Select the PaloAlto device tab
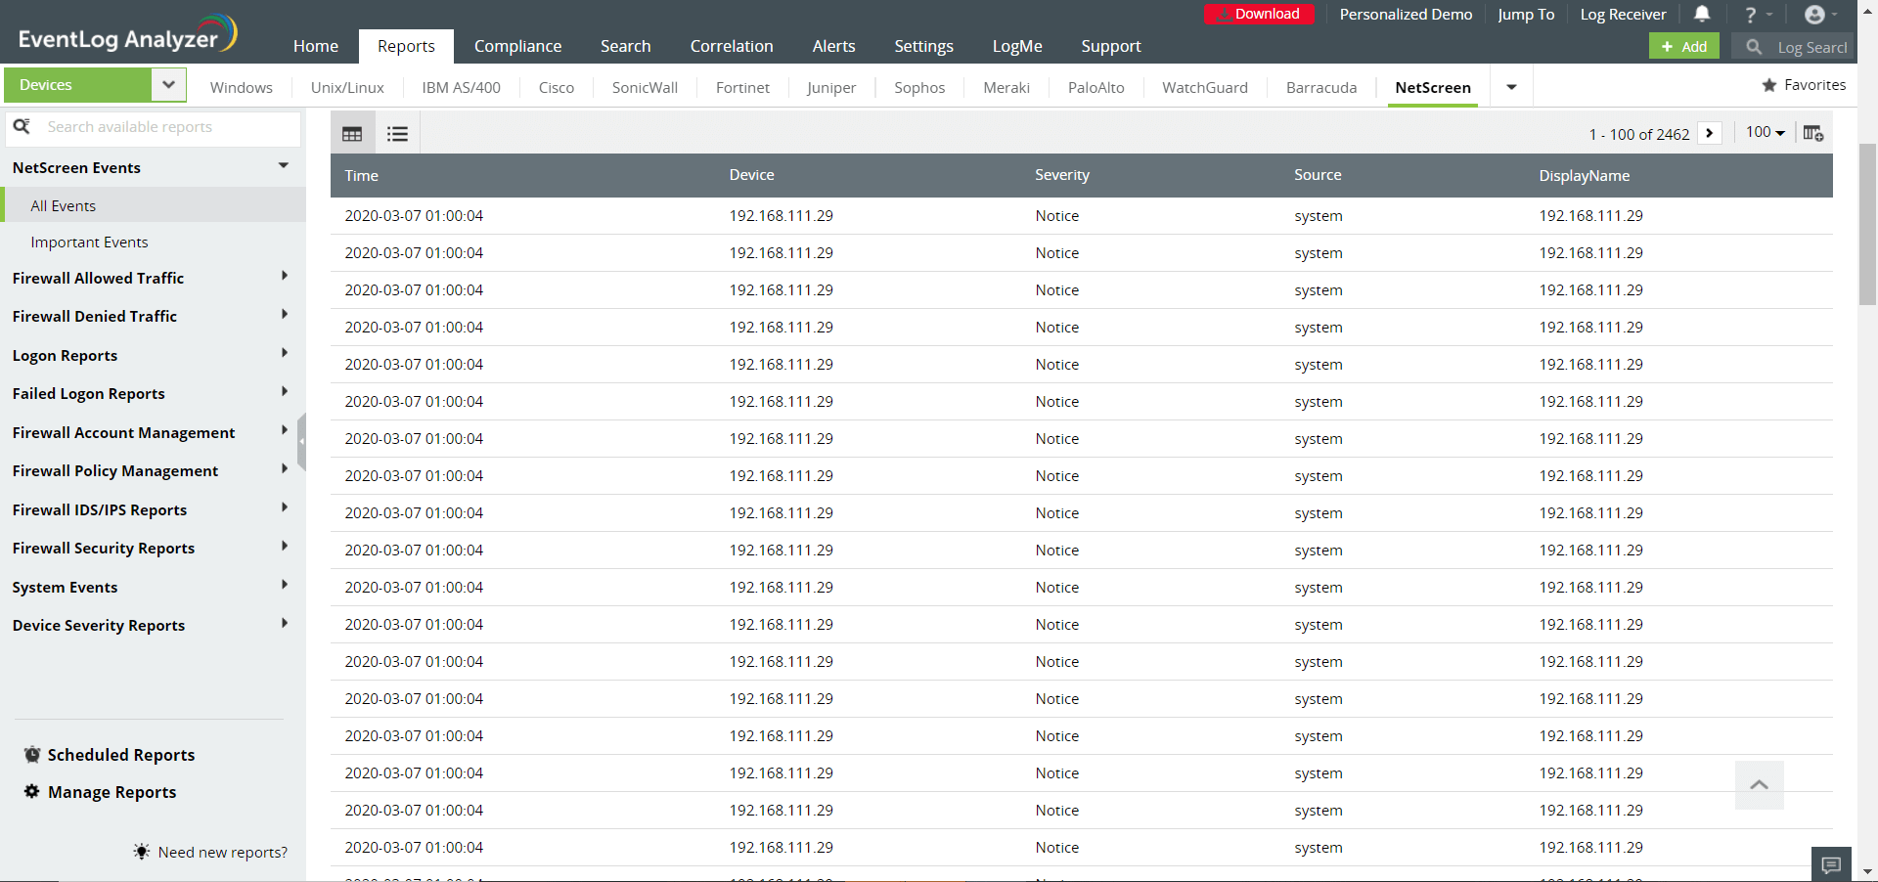 tap(1096, 87)
